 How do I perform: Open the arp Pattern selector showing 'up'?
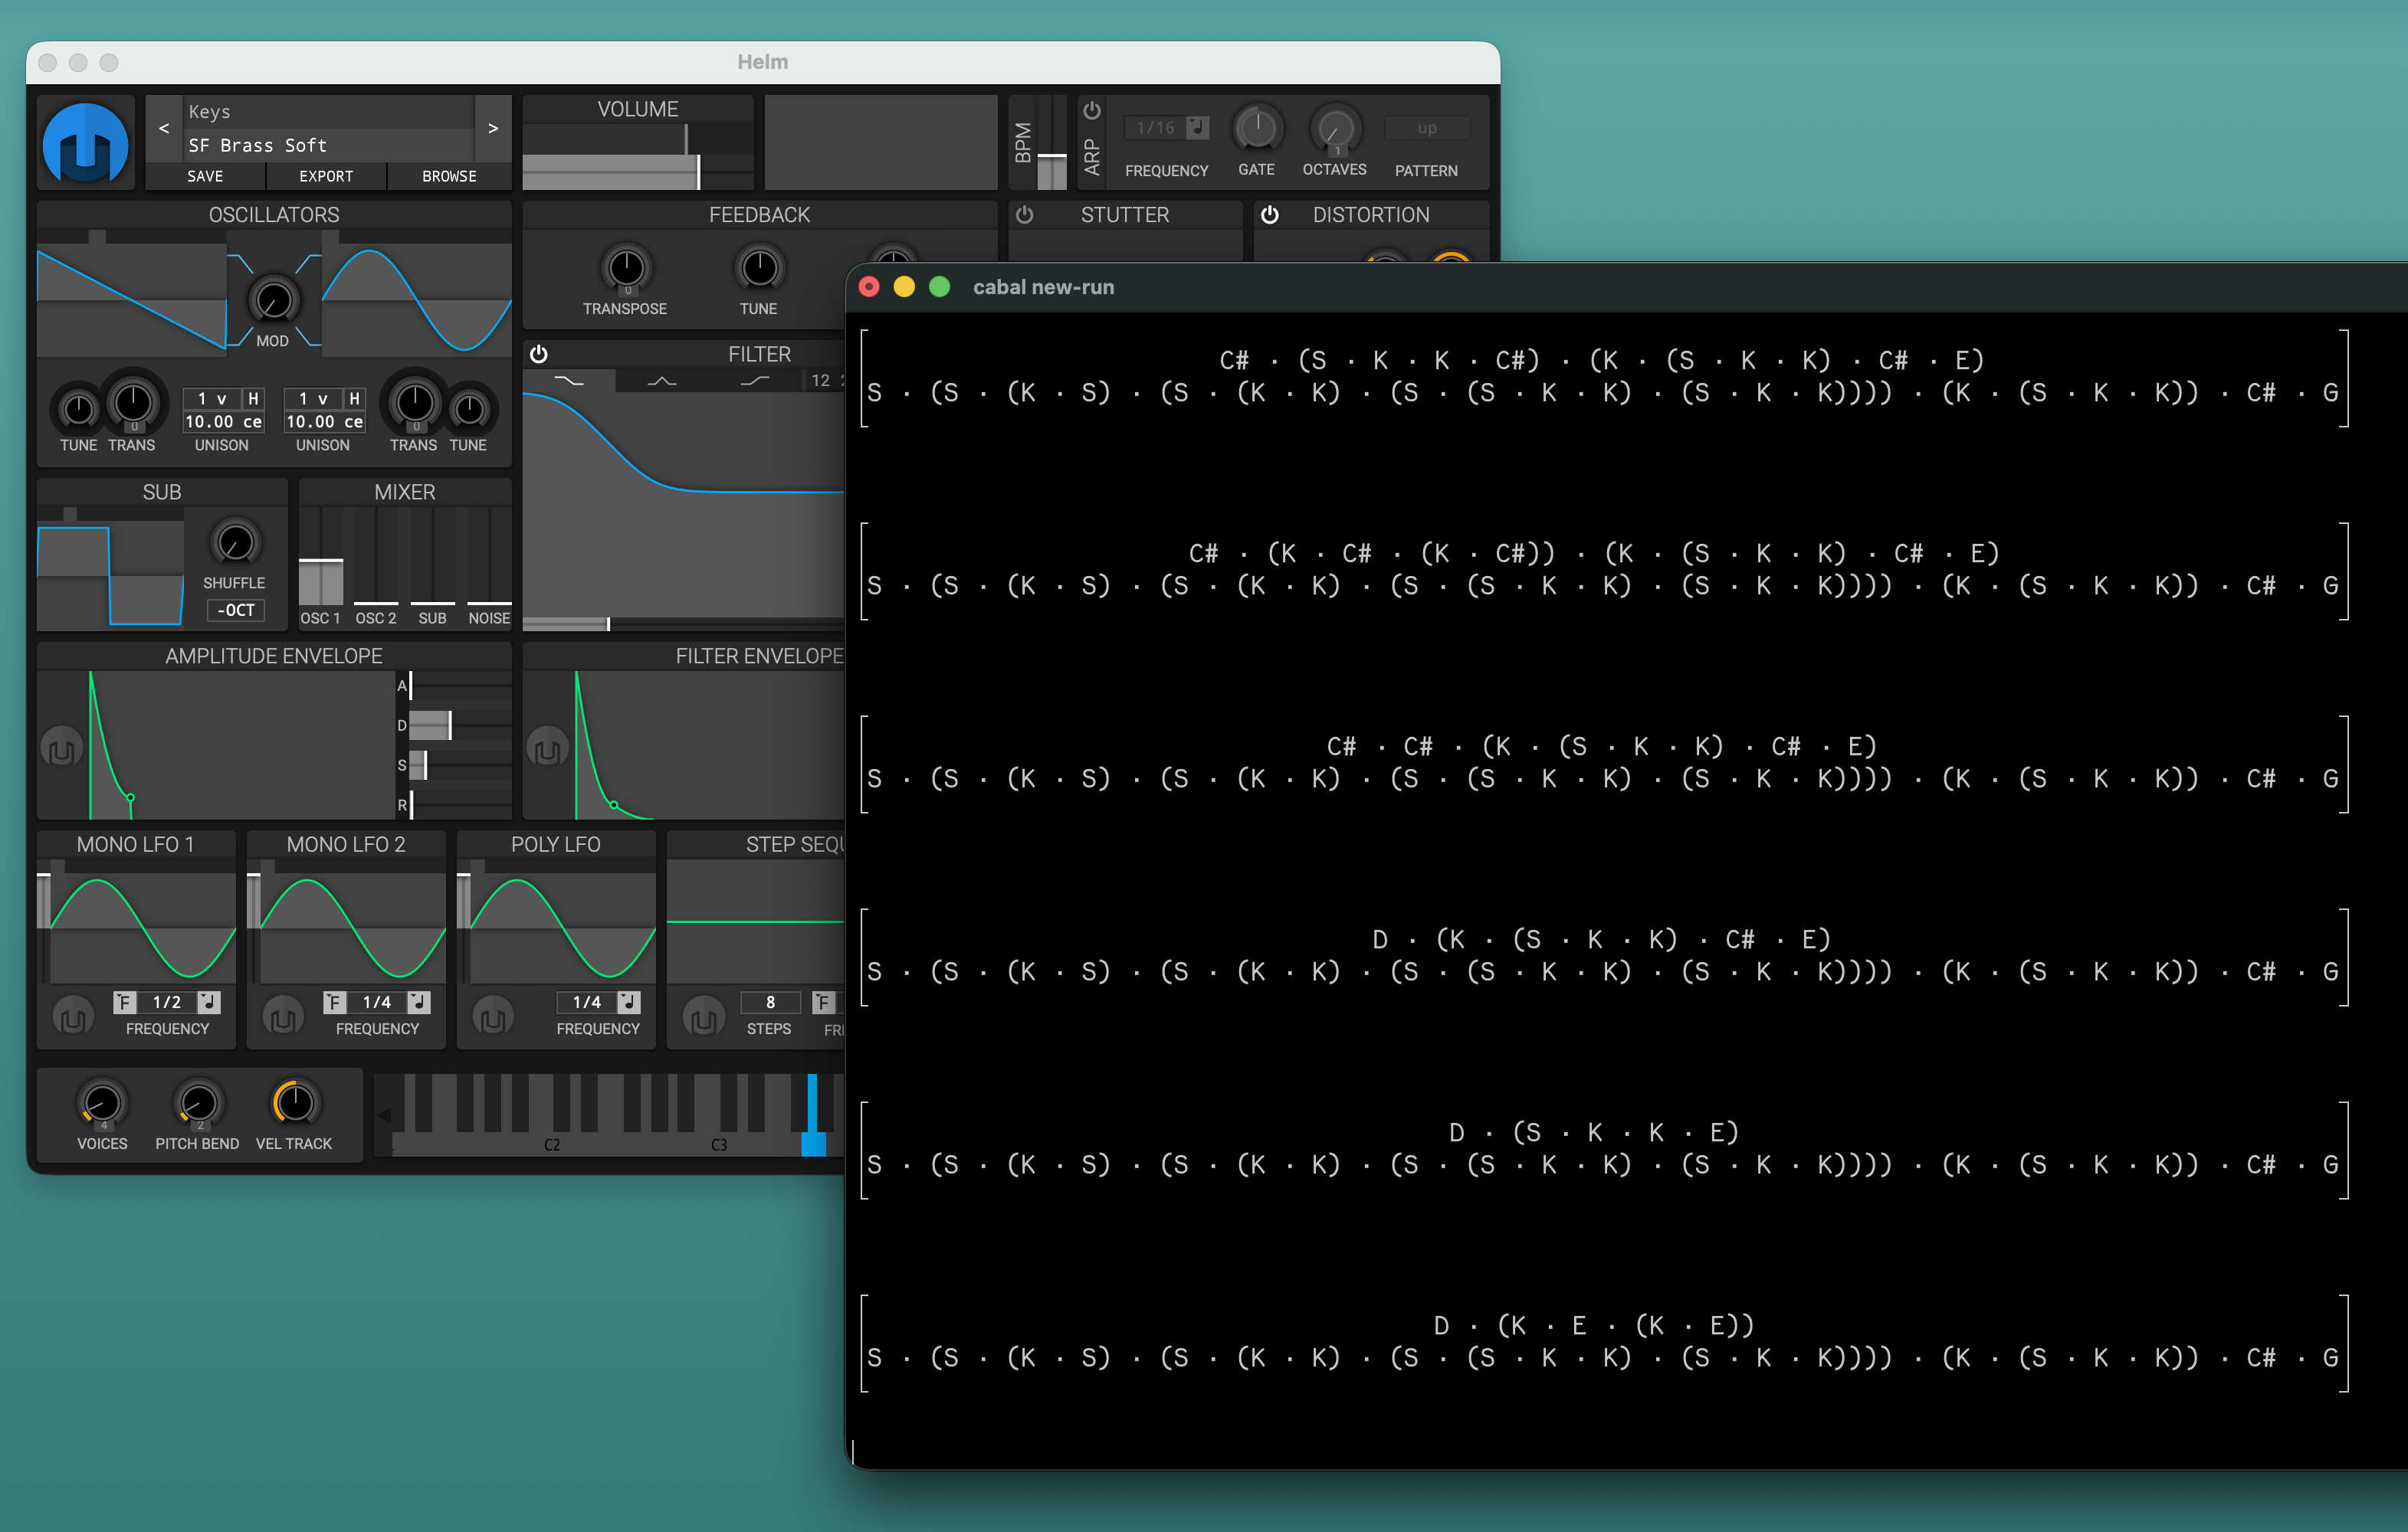coord(1426,128)
